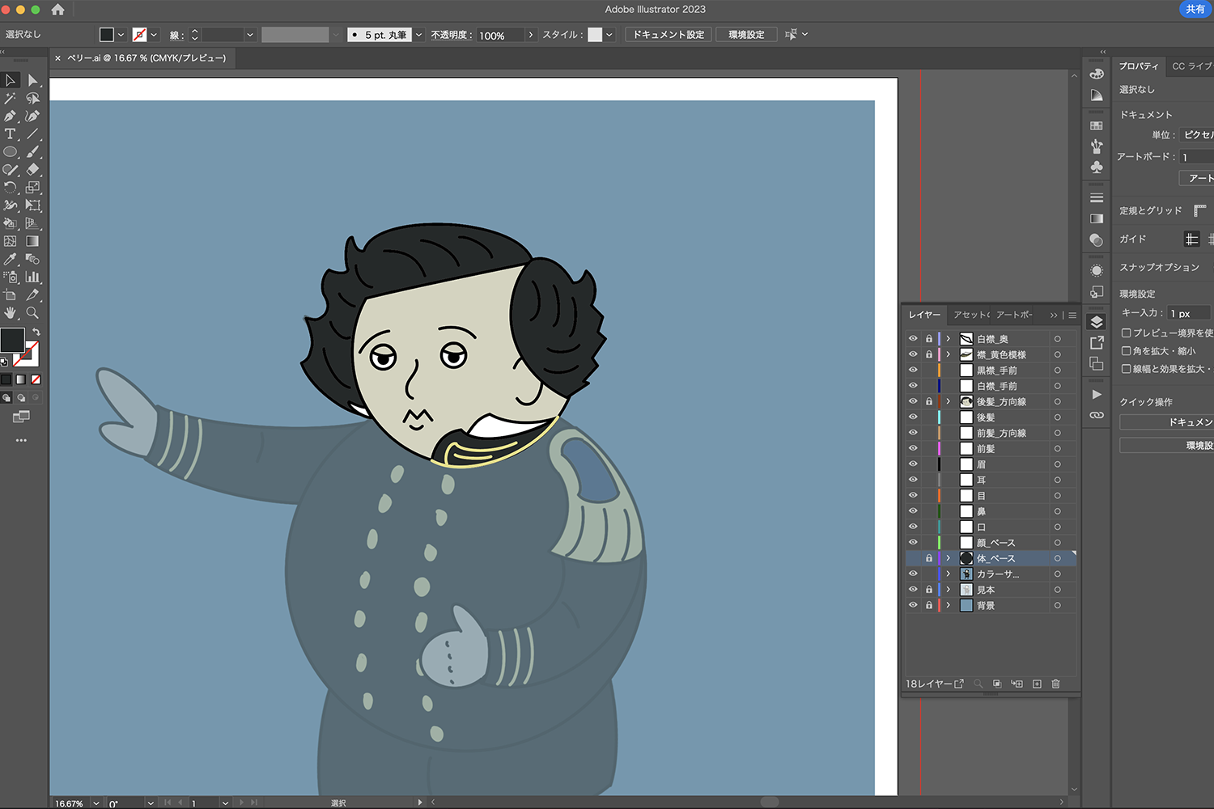Screen dimensions: 1214x809
Task: Click the create new layer icon
Action: [x=1037, y=684]
